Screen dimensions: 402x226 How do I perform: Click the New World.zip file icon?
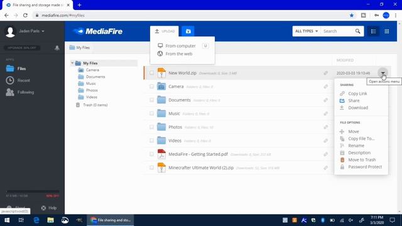[161, 73]
